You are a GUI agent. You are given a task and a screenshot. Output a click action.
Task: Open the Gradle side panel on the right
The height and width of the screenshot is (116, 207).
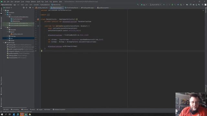click(x=206, y=10)
